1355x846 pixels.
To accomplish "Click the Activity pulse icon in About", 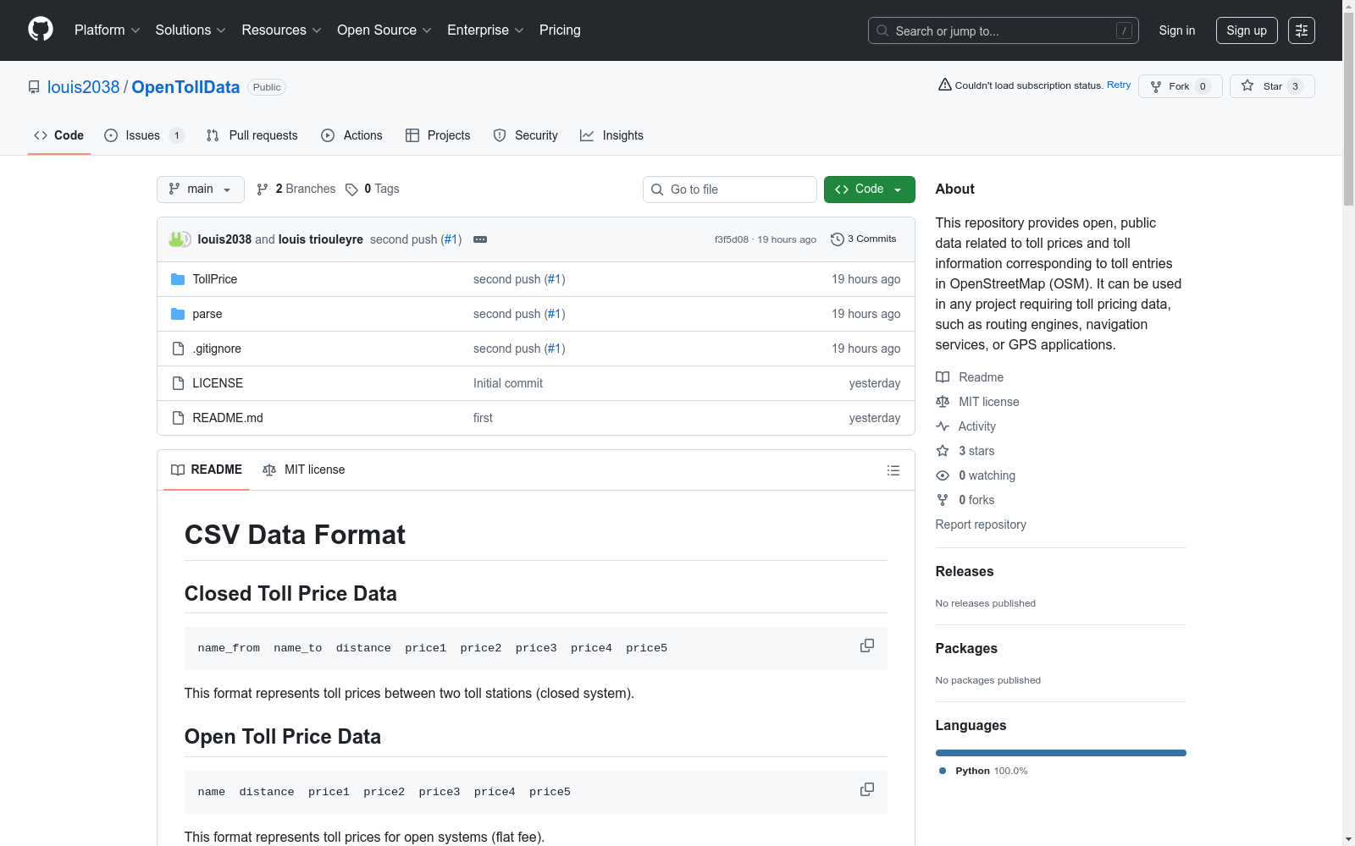I will (x=943, y=426).
